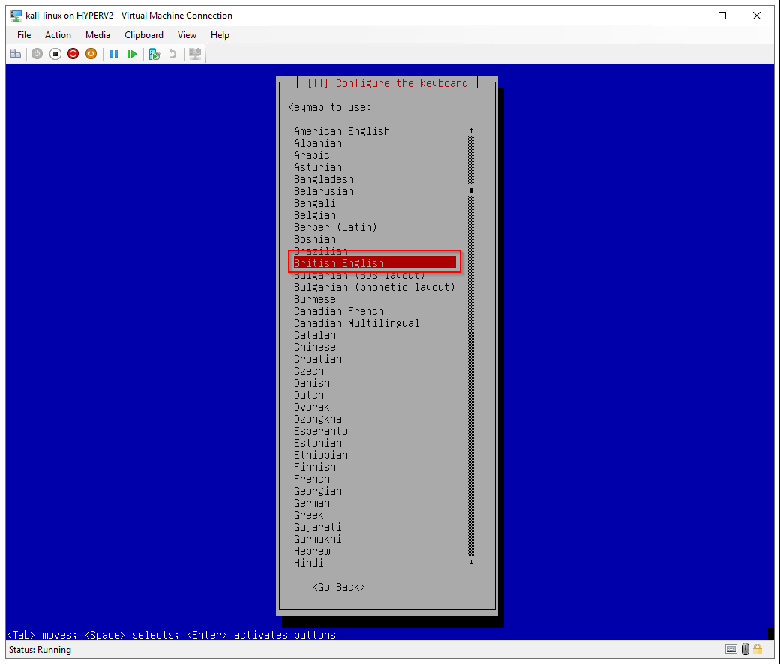Click the keymap list scroll-up arrow
The width and height of the screenshot is (780, 664).
pos(471,131)
